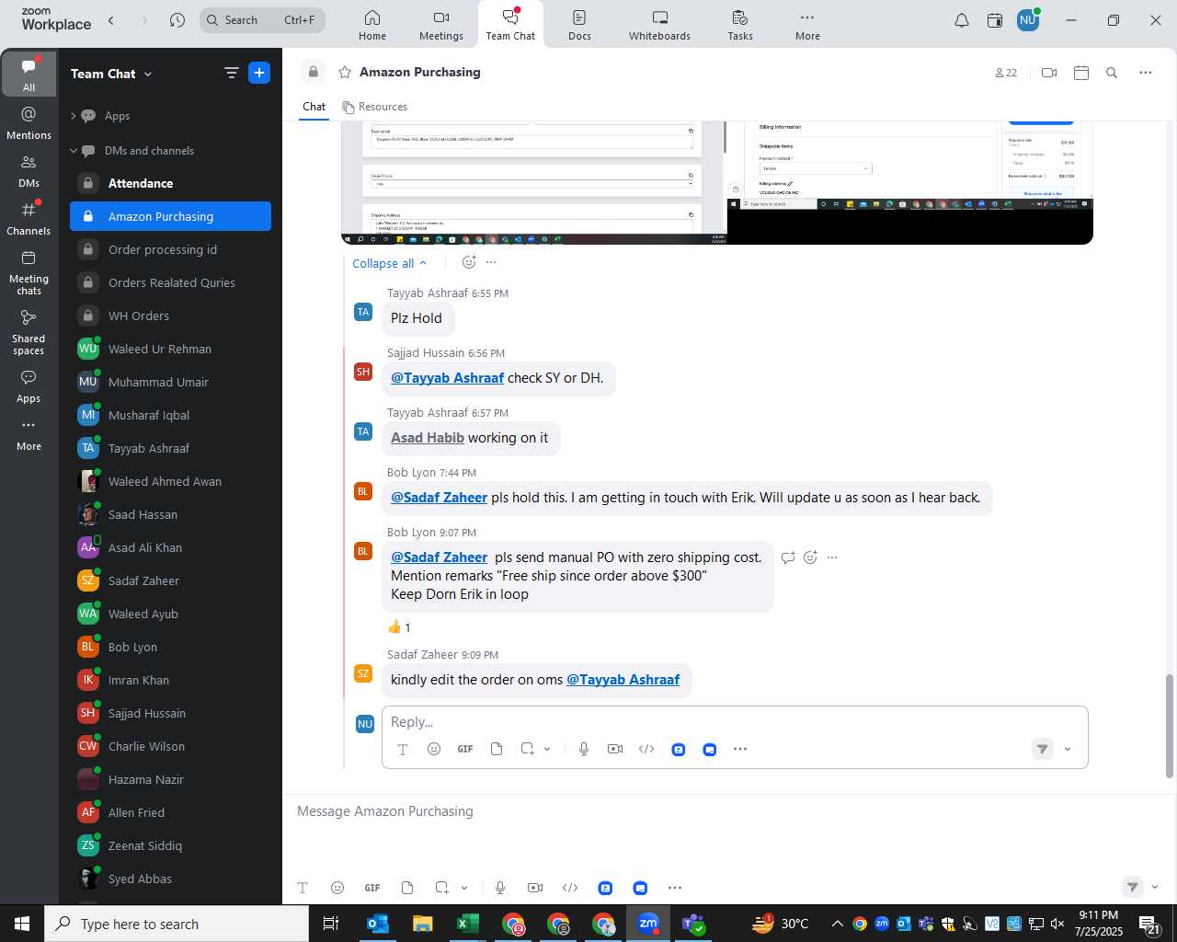Open the channel more options ellipsis
1177x942 pixels.
tap(1146, 73)
